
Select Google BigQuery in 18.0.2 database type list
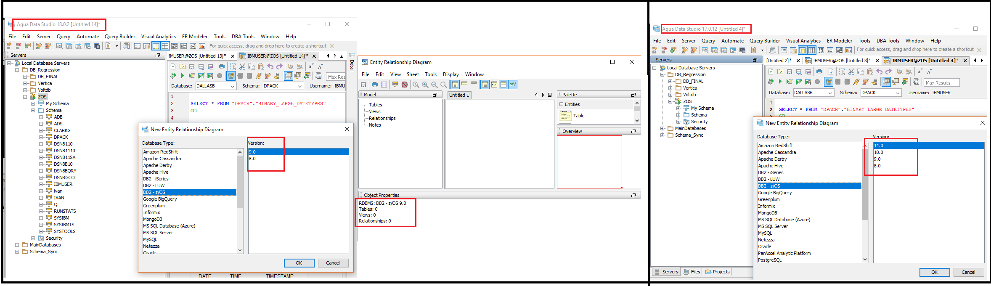189,199
